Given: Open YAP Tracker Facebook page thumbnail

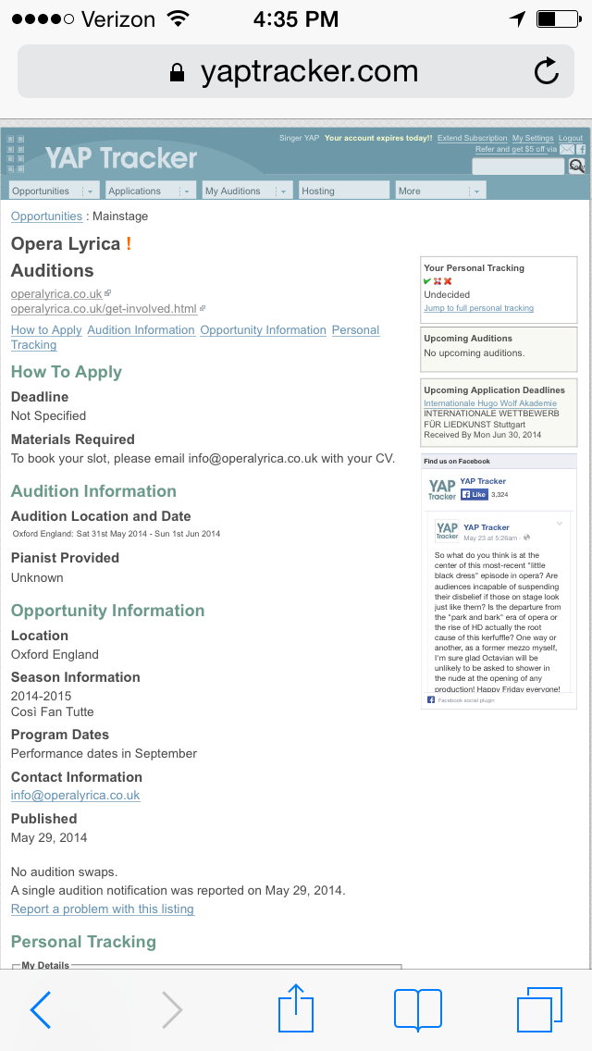Looking at the screenshot, I should pyautogui.click(x=442, y=489).
